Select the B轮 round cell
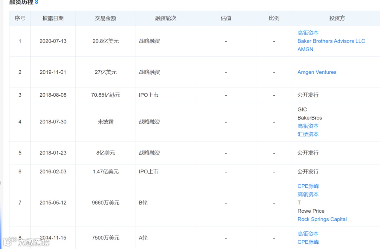The height and width of the screenshot is (249, 380). coord(143,203)
